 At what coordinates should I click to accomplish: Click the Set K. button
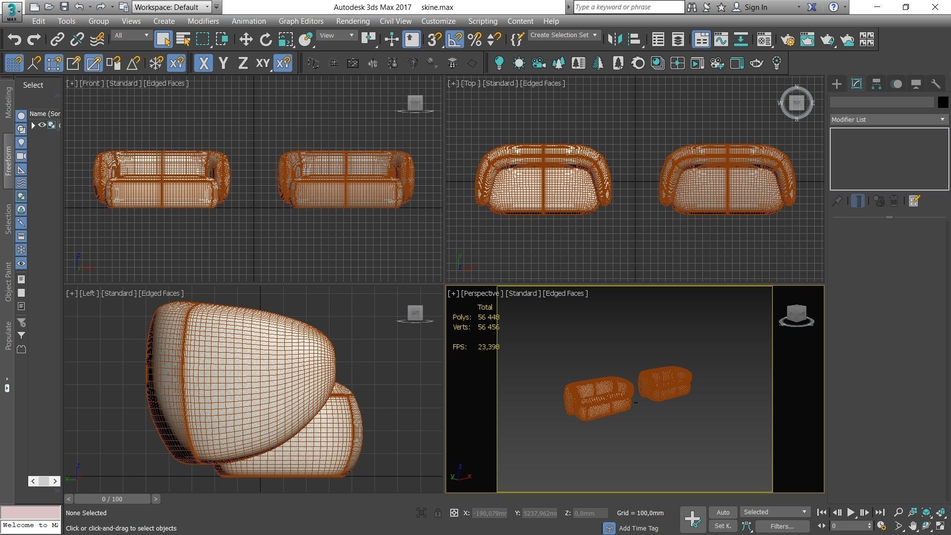(723, 526)
